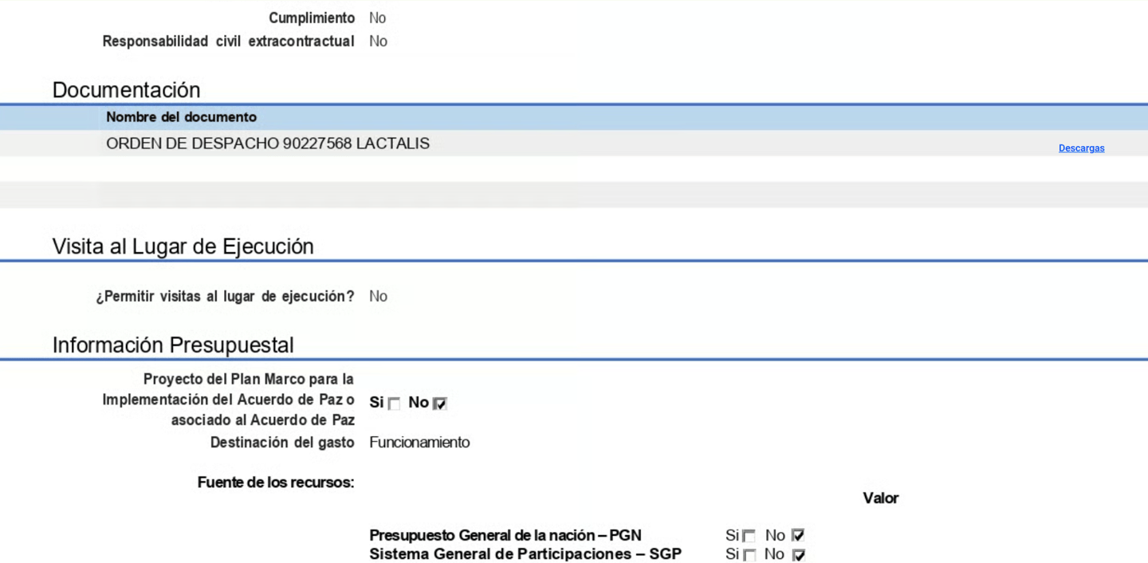Toggle No checkbox for PGN row
Image resolution: width=1148 pixels, height=563 pixels.
pos(798,536)
